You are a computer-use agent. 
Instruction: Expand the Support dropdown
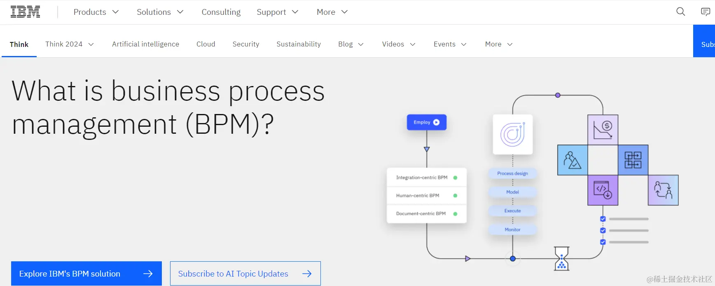(x=277, y=12)
